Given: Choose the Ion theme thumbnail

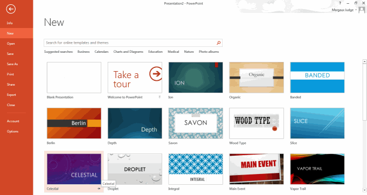Looking at the screenshot, I should click(196, 78).
